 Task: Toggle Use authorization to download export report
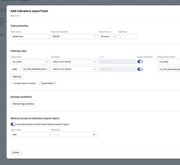(13, 124)
